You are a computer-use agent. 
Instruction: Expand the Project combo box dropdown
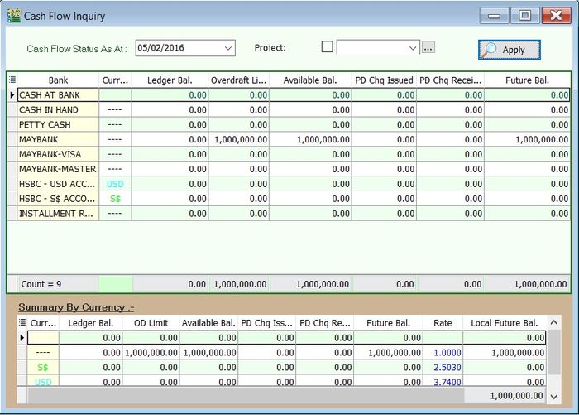(414, 48)
